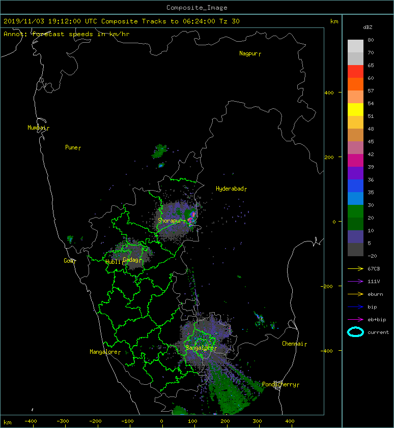Click the Shorapur radar site label
The width and height of the screenshot is (394, 428).
pyautogui.click(x=170, y=221)
